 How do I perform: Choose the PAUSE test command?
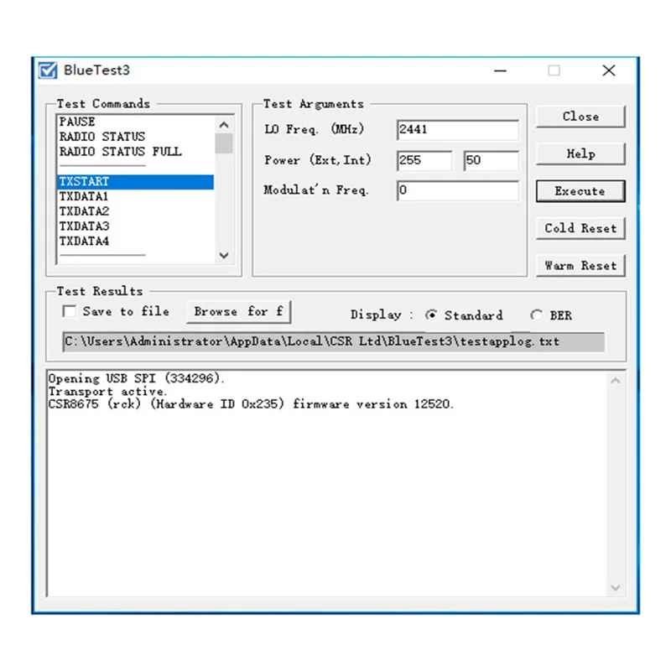pos(79,121)
